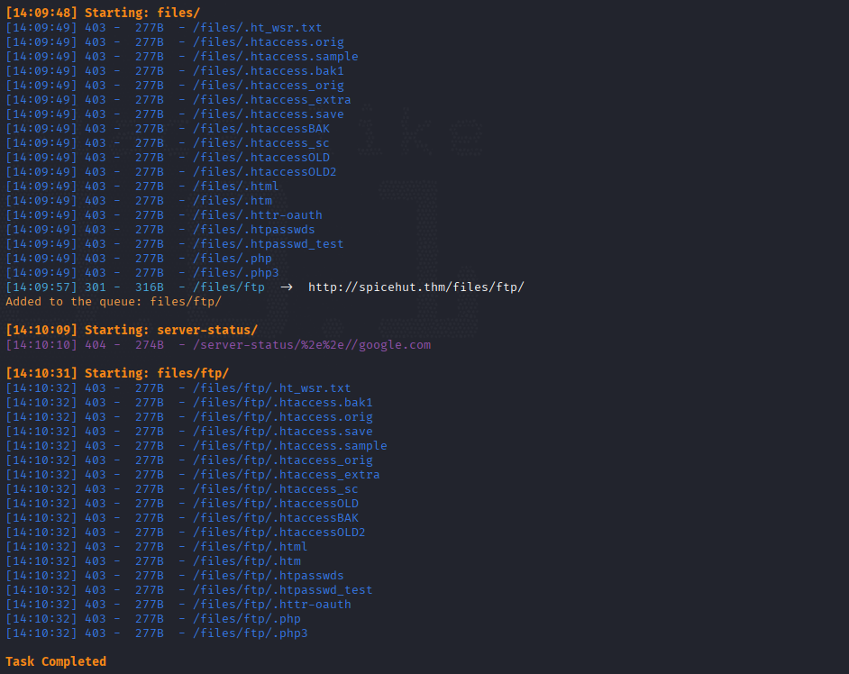The image size is (849, 674).
Task: Click the "Starting: files/ftp/" header
Action: [x=157, y=374]
